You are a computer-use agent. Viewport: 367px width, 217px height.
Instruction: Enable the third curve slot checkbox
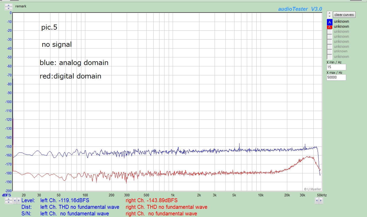tap(330, 32)
